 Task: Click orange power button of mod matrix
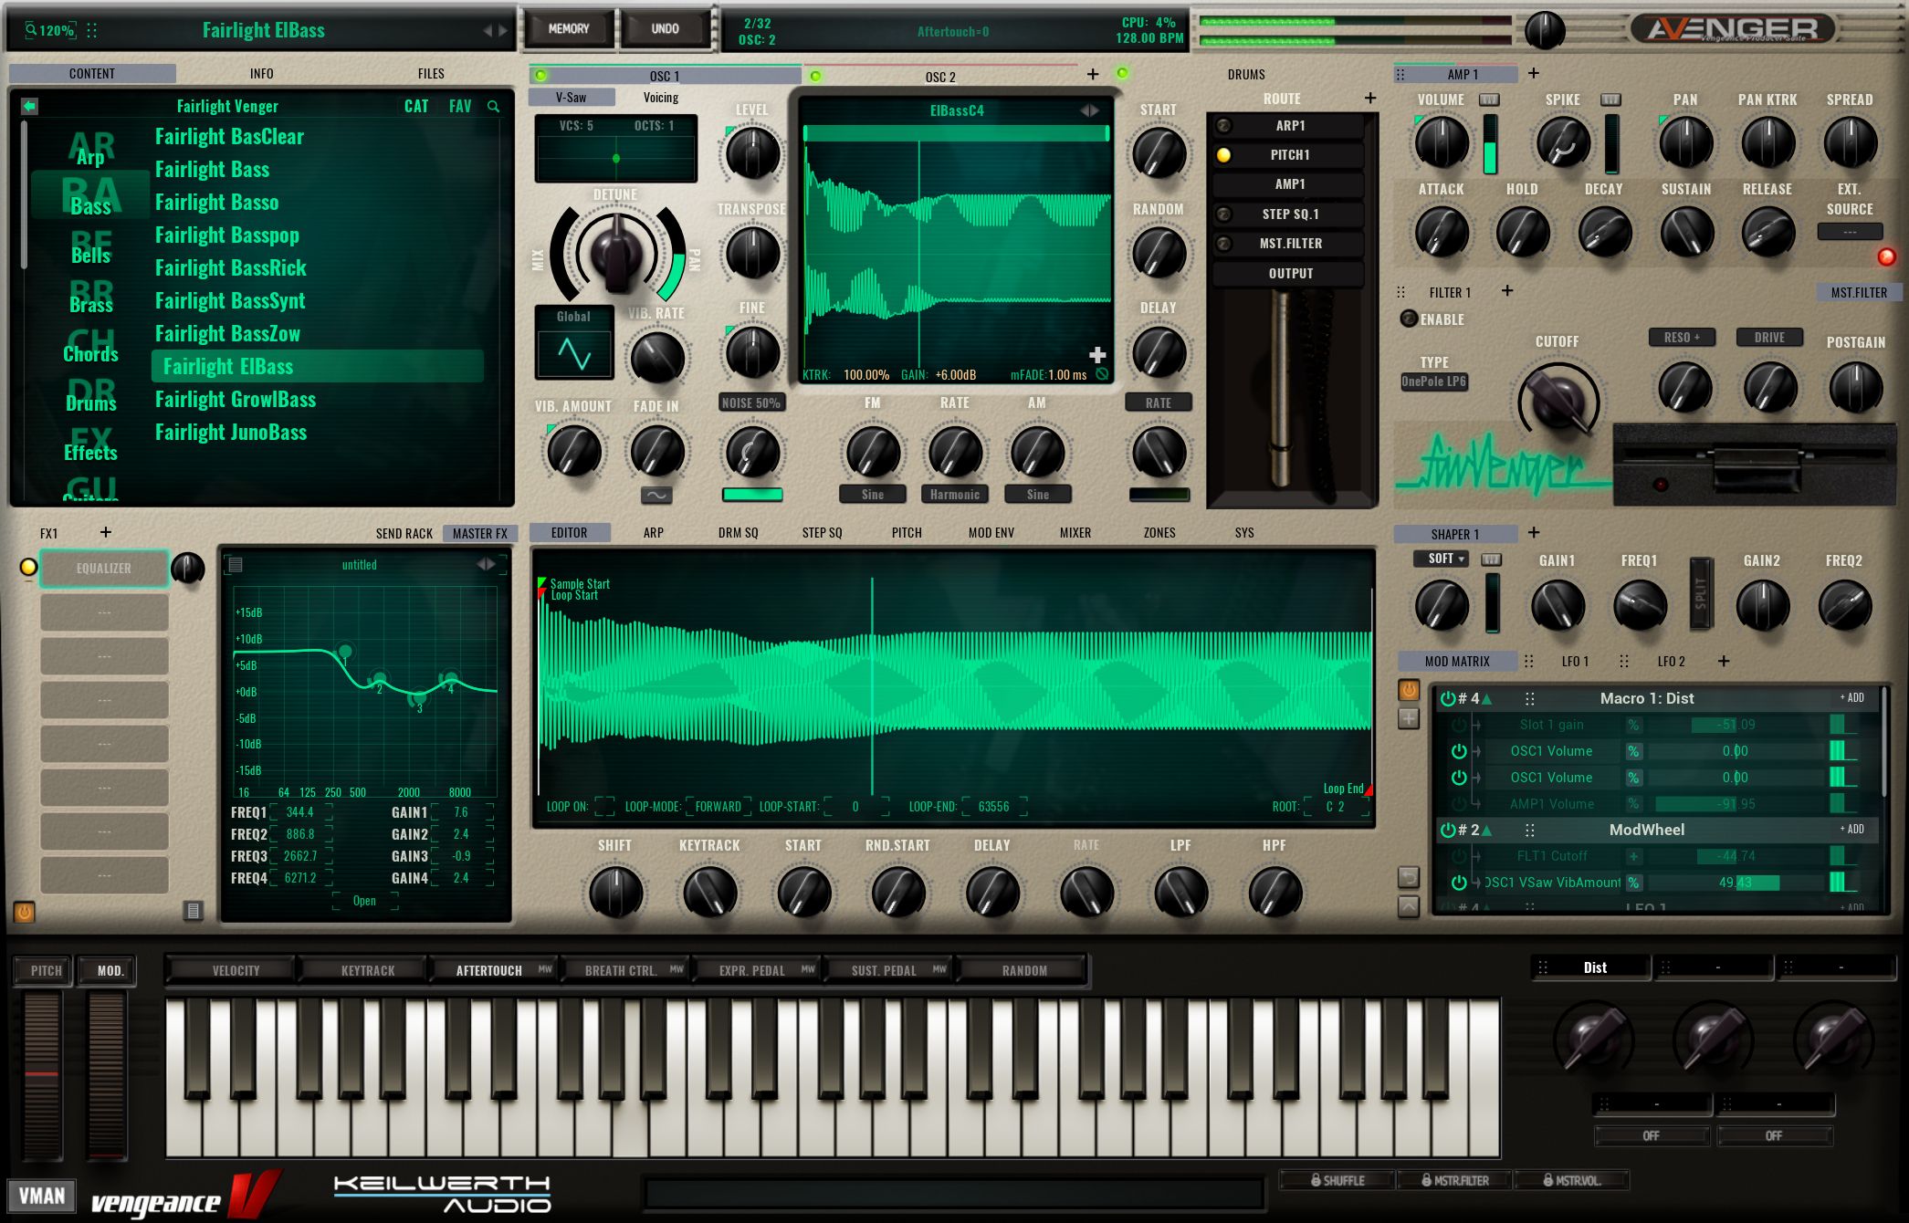pos(1409,690)
